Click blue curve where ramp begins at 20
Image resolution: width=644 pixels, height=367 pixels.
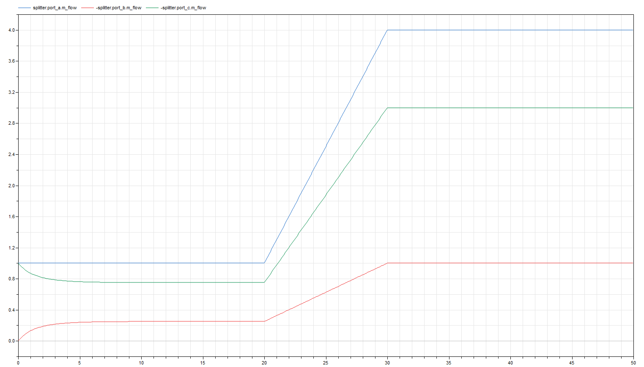(264, 263)
